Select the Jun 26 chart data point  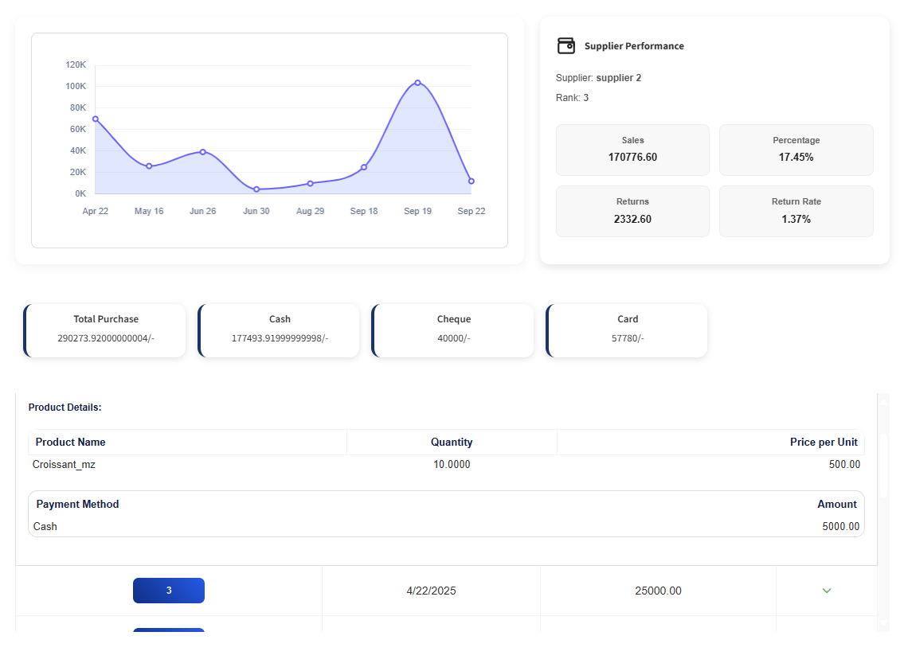click(202, 152)
